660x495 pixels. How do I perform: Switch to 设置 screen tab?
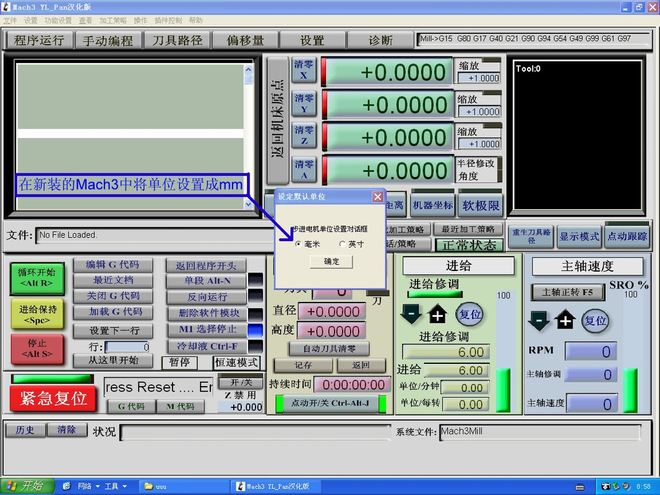[x=312, y=40]
